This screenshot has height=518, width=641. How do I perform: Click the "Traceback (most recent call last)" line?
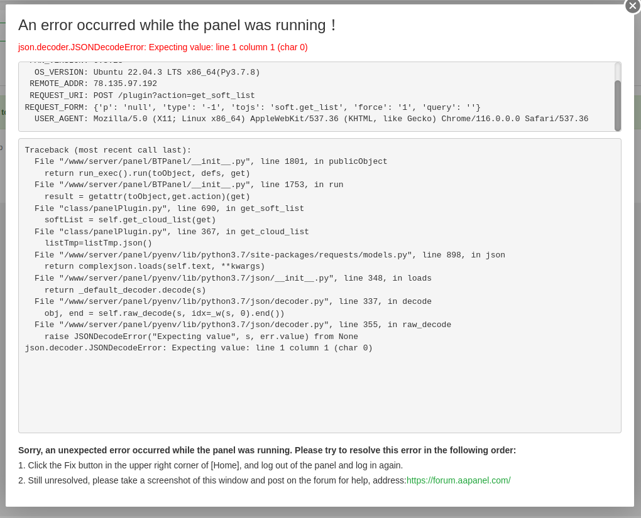[108, 150]
